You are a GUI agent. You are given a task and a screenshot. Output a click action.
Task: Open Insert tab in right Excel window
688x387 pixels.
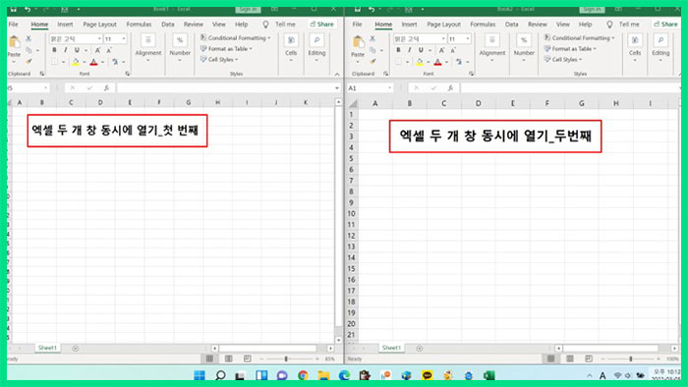tap(409, 25)
